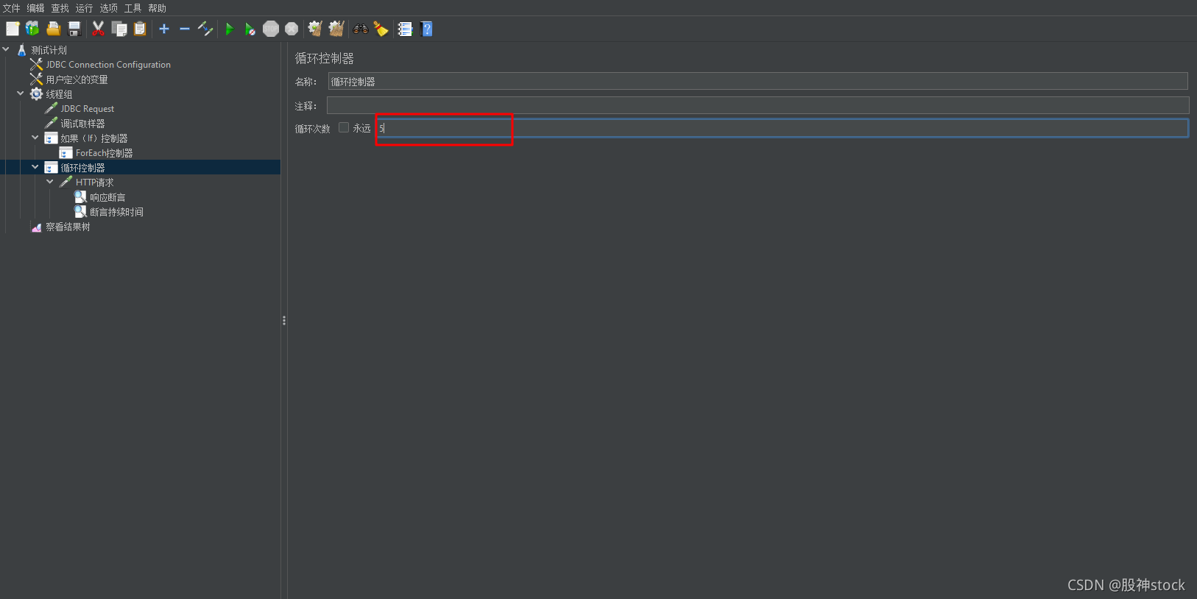
Task: Collapse the 如果（If）控制器 node
Action: (x=35, y=138)
